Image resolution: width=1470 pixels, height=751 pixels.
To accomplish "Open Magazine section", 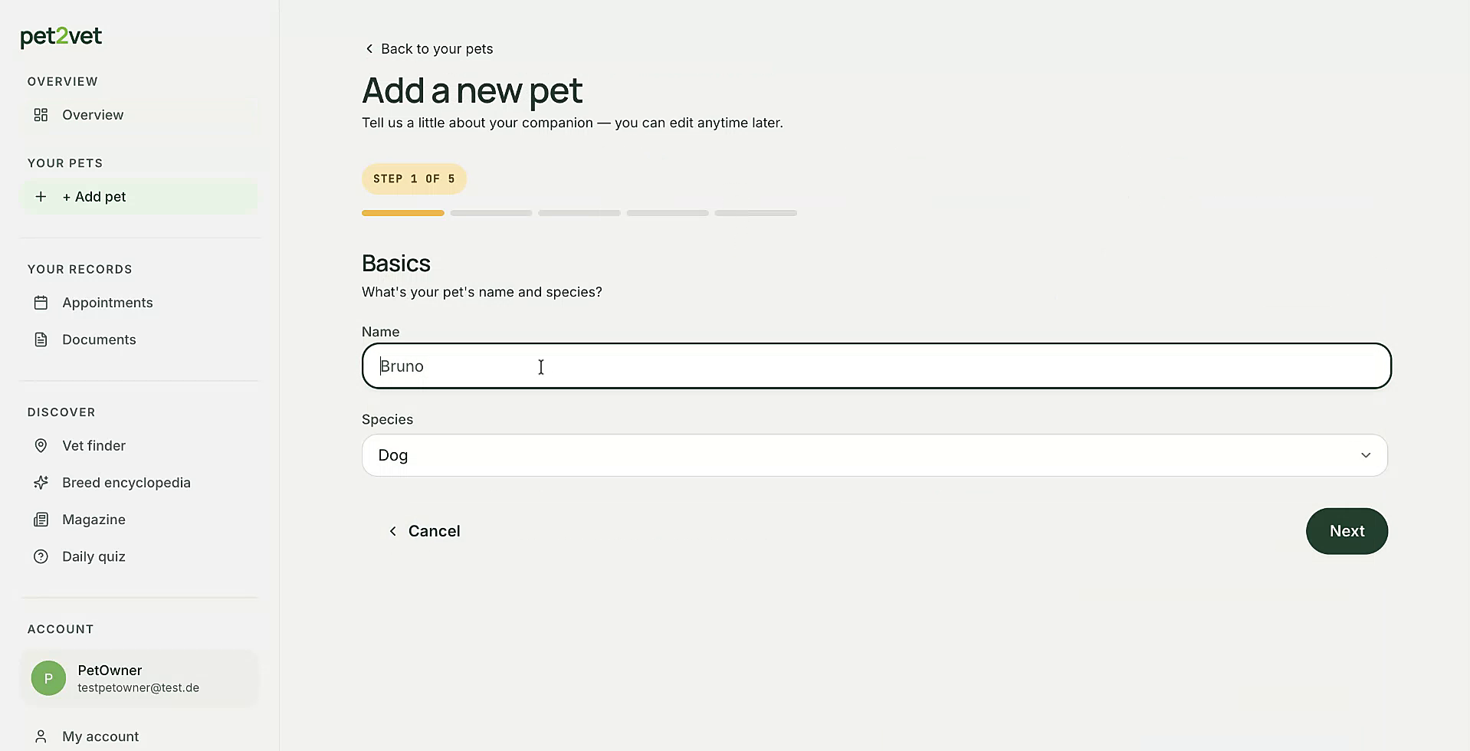I will (139, 520).
